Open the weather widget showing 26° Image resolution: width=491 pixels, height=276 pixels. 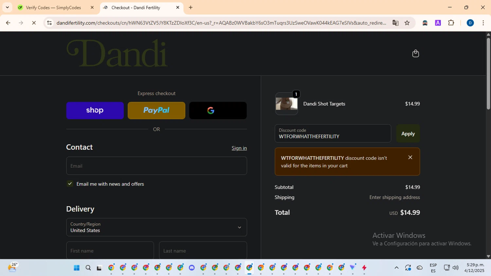coord(12,267)
